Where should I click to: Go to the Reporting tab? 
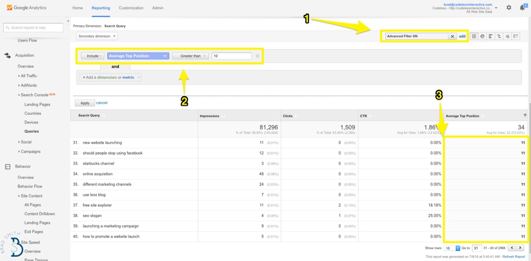click(101, 8)
